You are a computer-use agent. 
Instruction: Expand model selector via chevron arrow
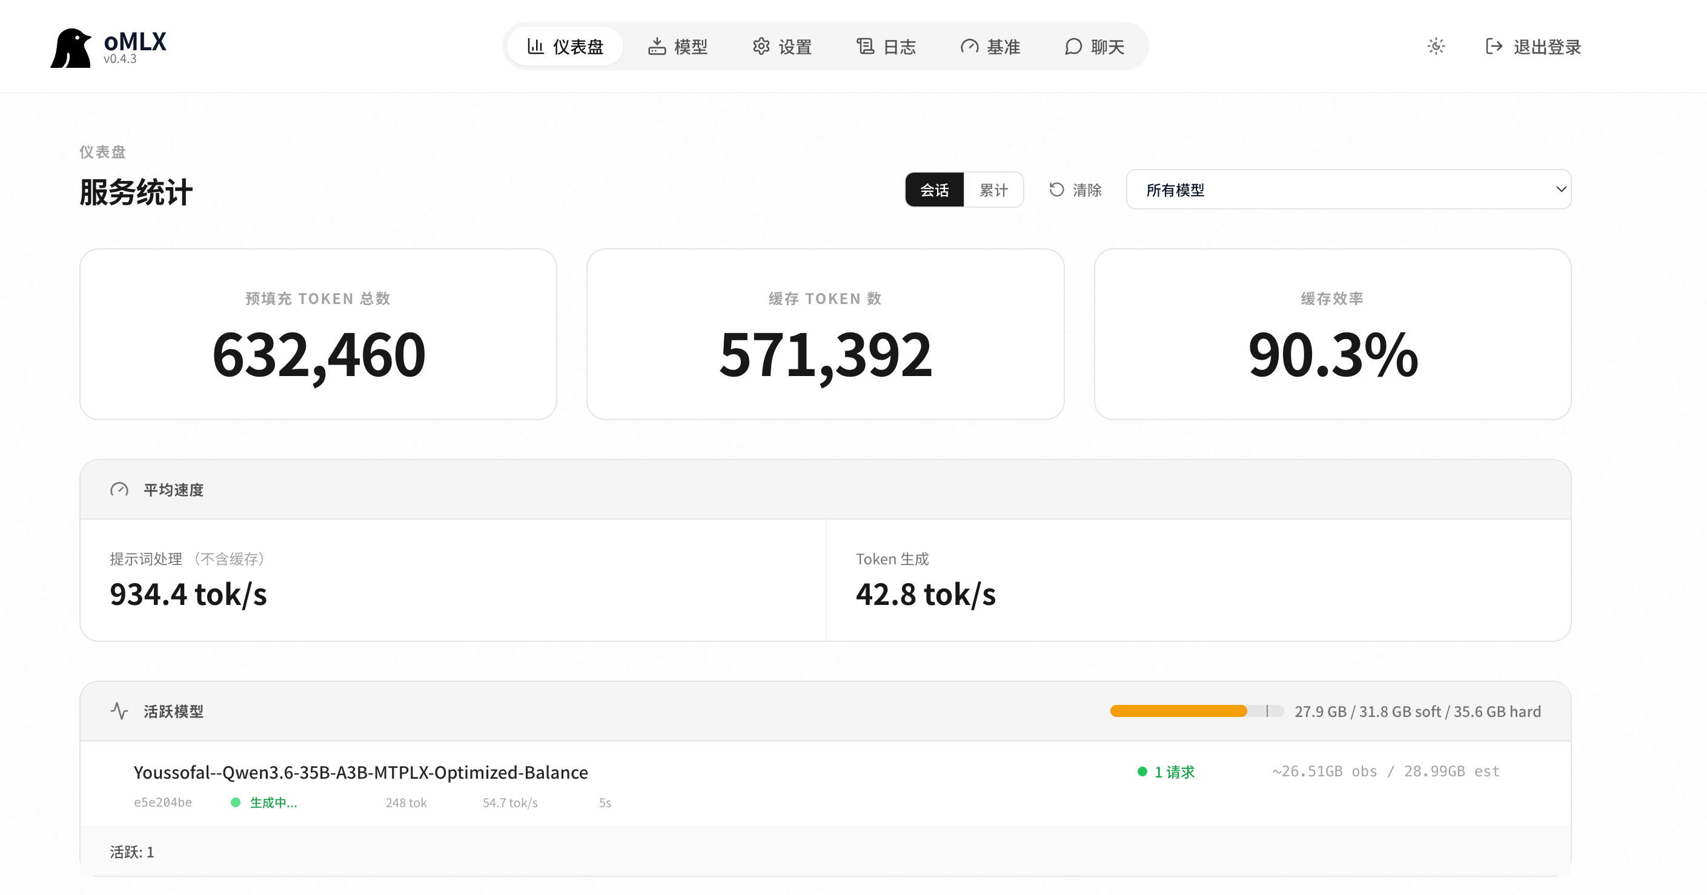[x=1560, y=190]
